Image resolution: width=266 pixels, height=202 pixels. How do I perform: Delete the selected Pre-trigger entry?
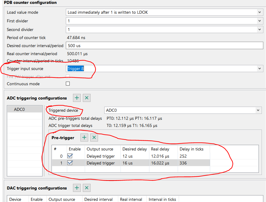click(94, 137)
